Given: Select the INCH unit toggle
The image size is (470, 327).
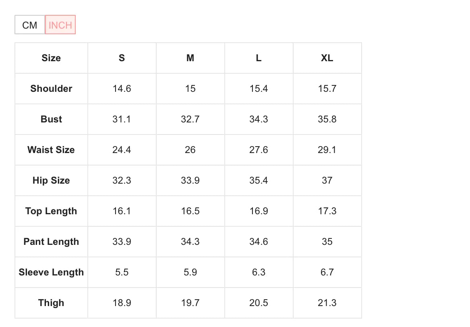Looking at the screenshot, I should tap(60, 25).
